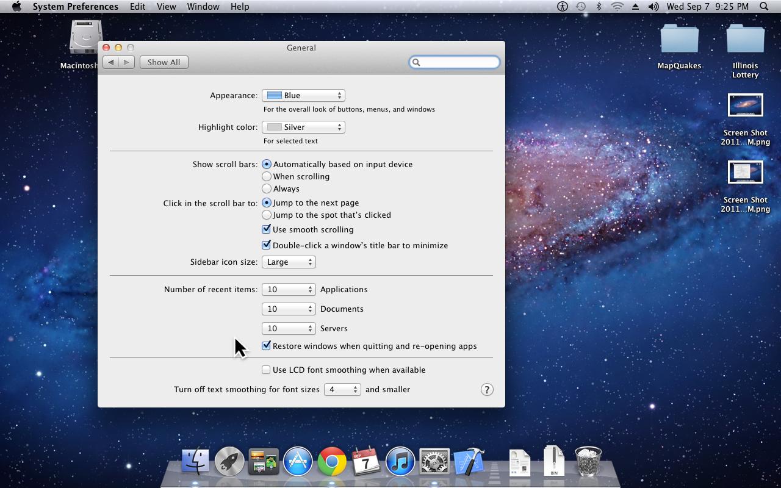Open Finder from the Dock
Image resolution: width=781 pixels, height=488 pixels.
coord(196,461)
